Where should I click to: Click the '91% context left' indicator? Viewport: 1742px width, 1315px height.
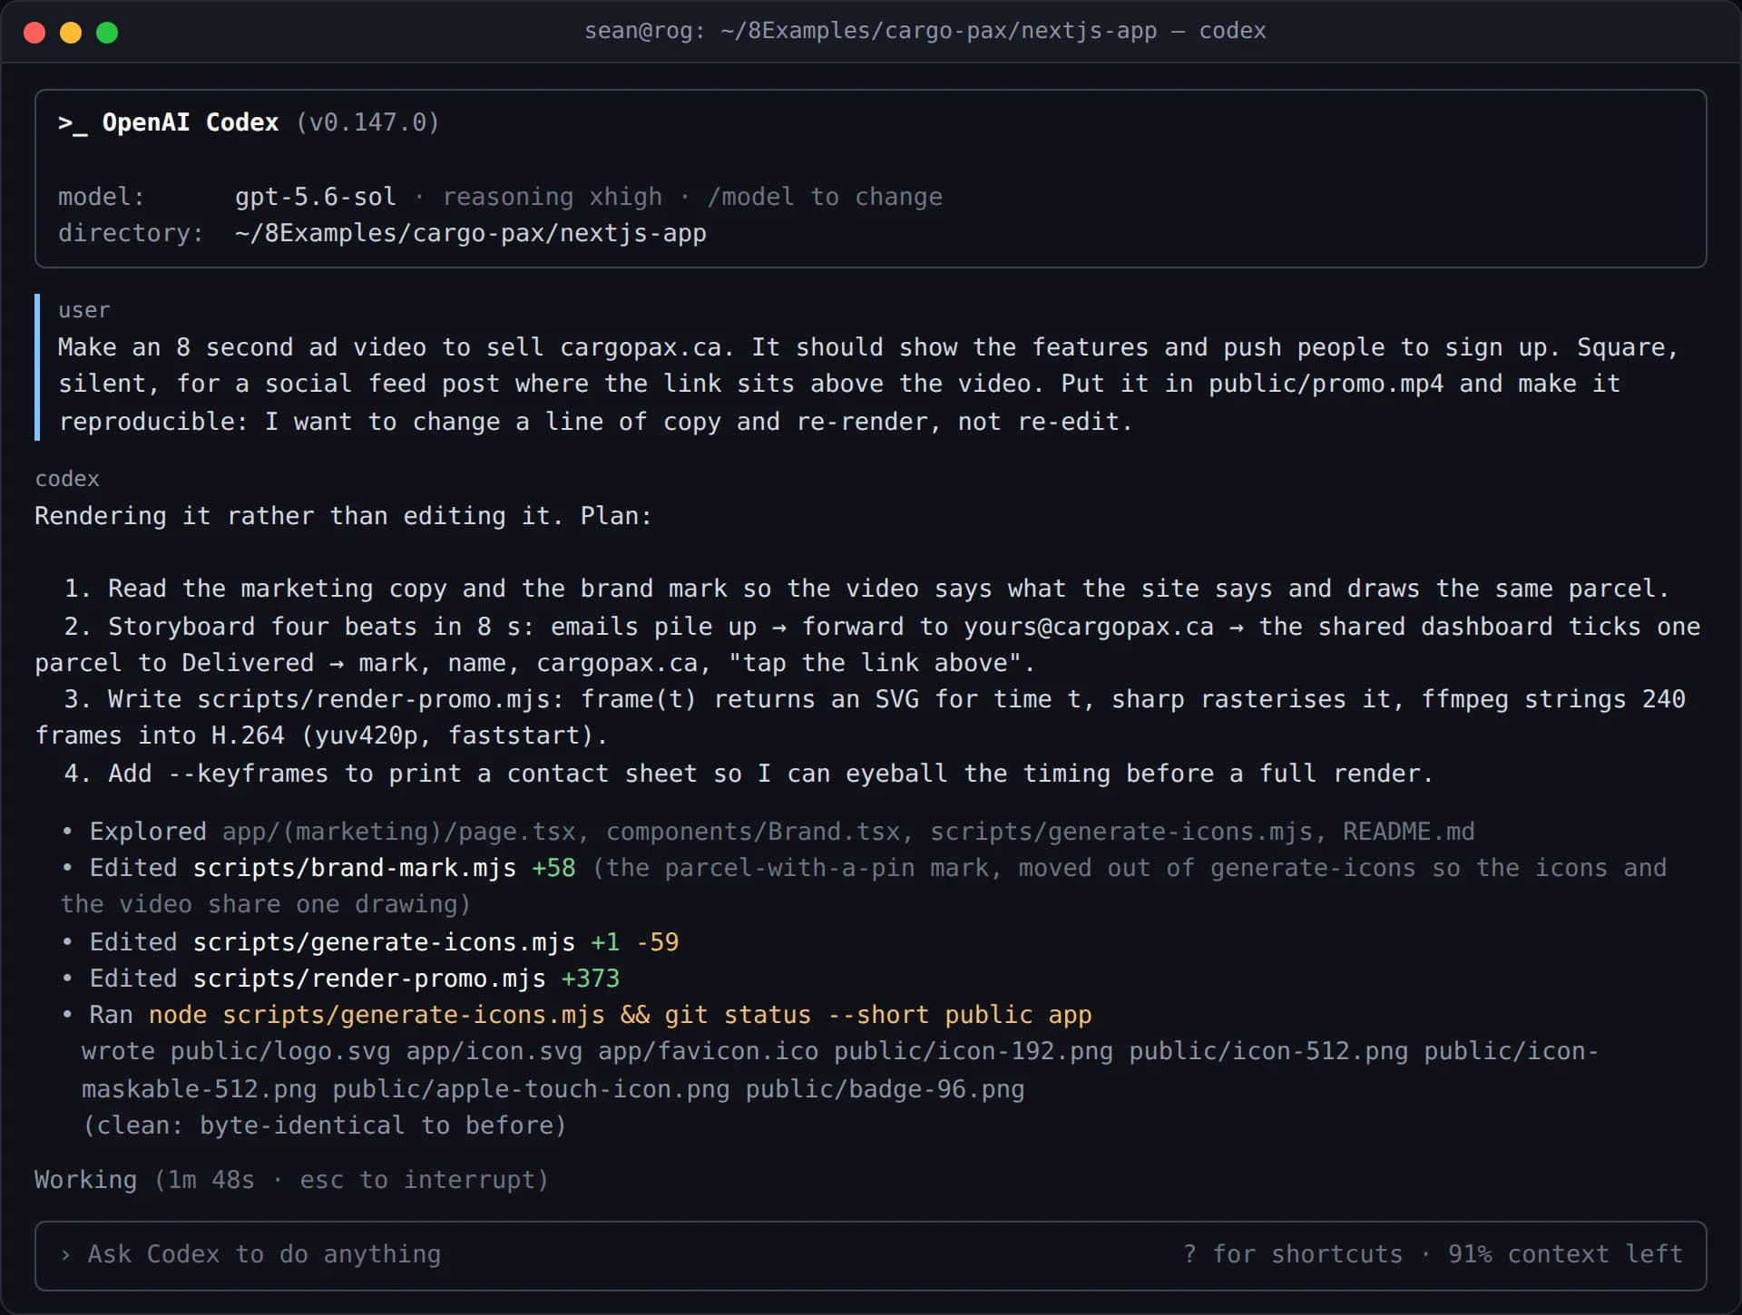click(x=1565, y=1254)
